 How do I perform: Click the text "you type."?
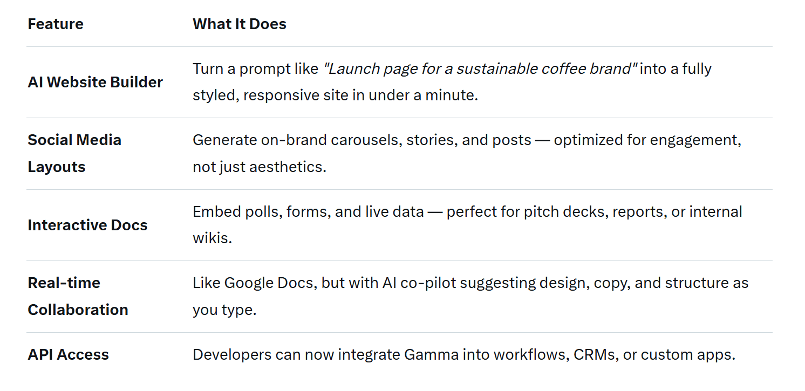pos(224,310)
